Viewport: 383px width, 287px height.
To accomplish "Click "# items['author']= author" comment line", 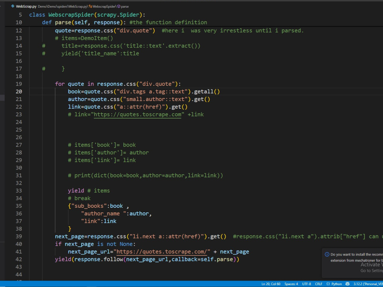I will click(x=108, y=153).
